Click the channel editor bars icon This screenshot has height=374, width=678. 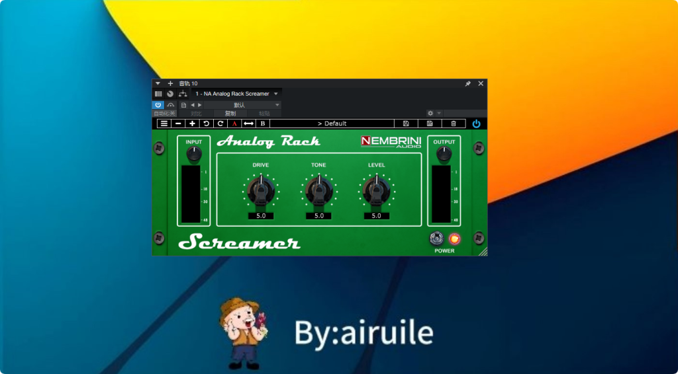pos(158,94)
